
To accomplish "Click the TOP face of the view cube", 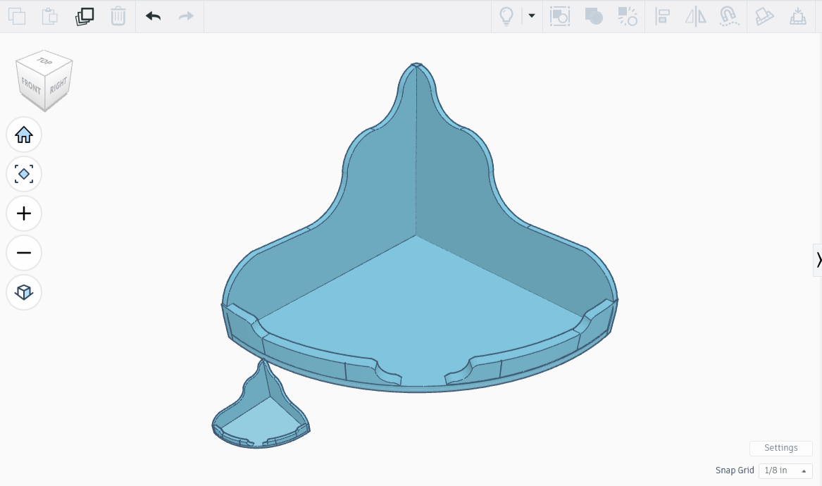I will pos(44,63).
